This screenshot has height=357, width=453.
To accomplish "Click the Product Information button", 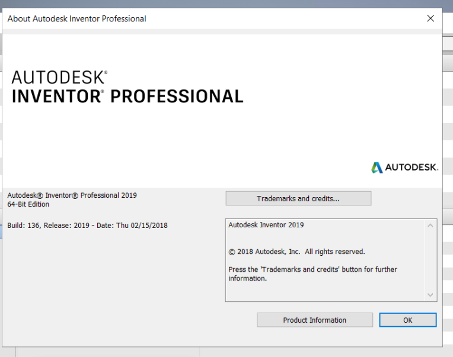I will point(315,320).
